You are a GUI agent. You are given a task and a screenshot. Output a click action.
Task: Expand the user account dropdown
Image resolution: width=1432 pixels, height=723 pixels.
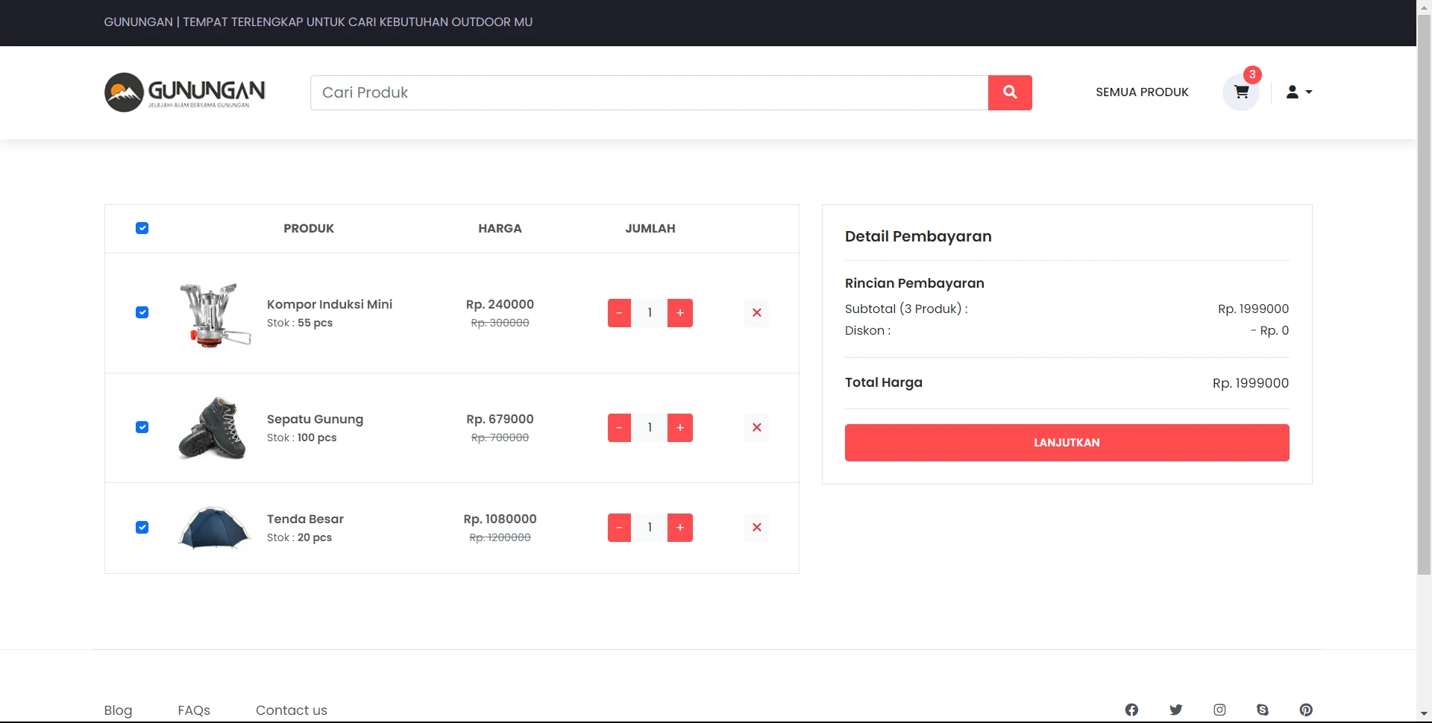1298,92
